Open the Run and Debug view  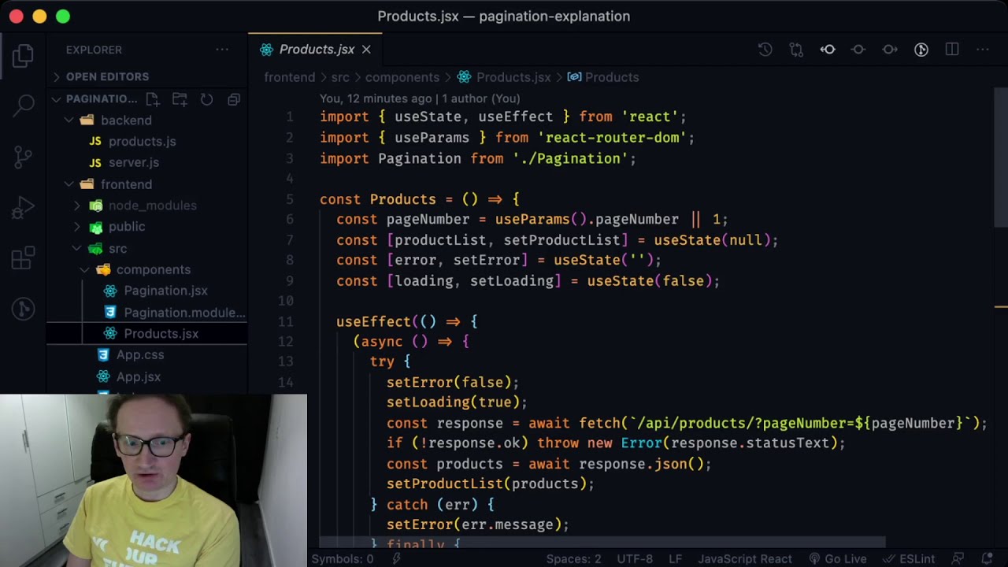23,207
